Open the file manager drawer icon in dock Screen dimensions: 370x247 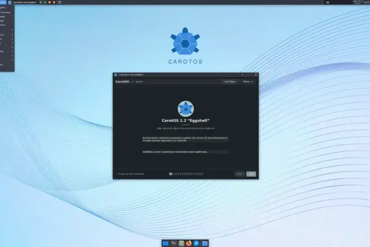181,243
